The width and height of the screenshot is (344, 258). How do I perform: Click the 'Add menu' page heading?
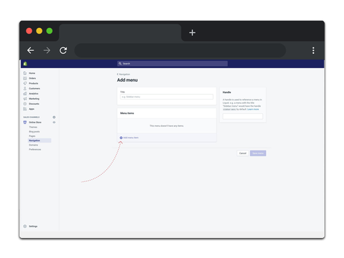tap(128, 80)
